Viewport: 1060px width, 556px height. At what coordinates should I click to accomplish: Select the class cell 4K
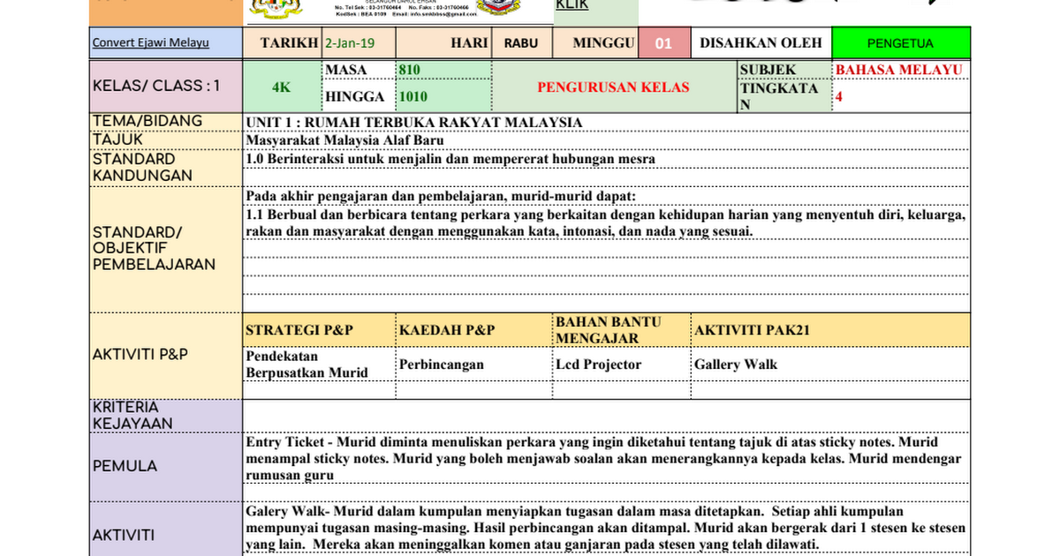click(282, 86)
